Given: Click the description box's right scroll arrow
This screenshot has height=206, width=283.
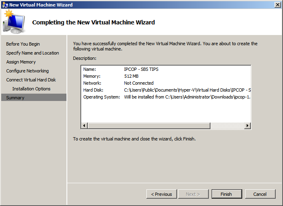Looking at the screenshot, I should 248,126.
